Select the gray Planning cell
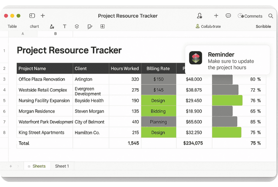 tap(158, 122)
